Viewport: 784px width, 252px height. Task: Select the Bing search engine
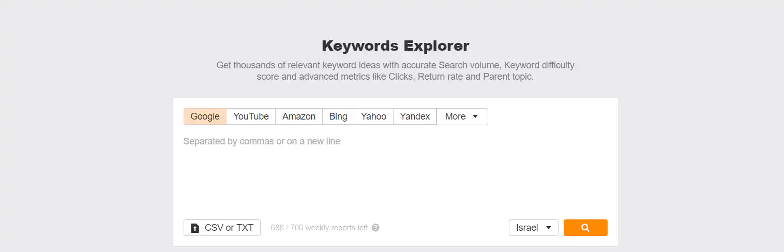pos(338,116)
